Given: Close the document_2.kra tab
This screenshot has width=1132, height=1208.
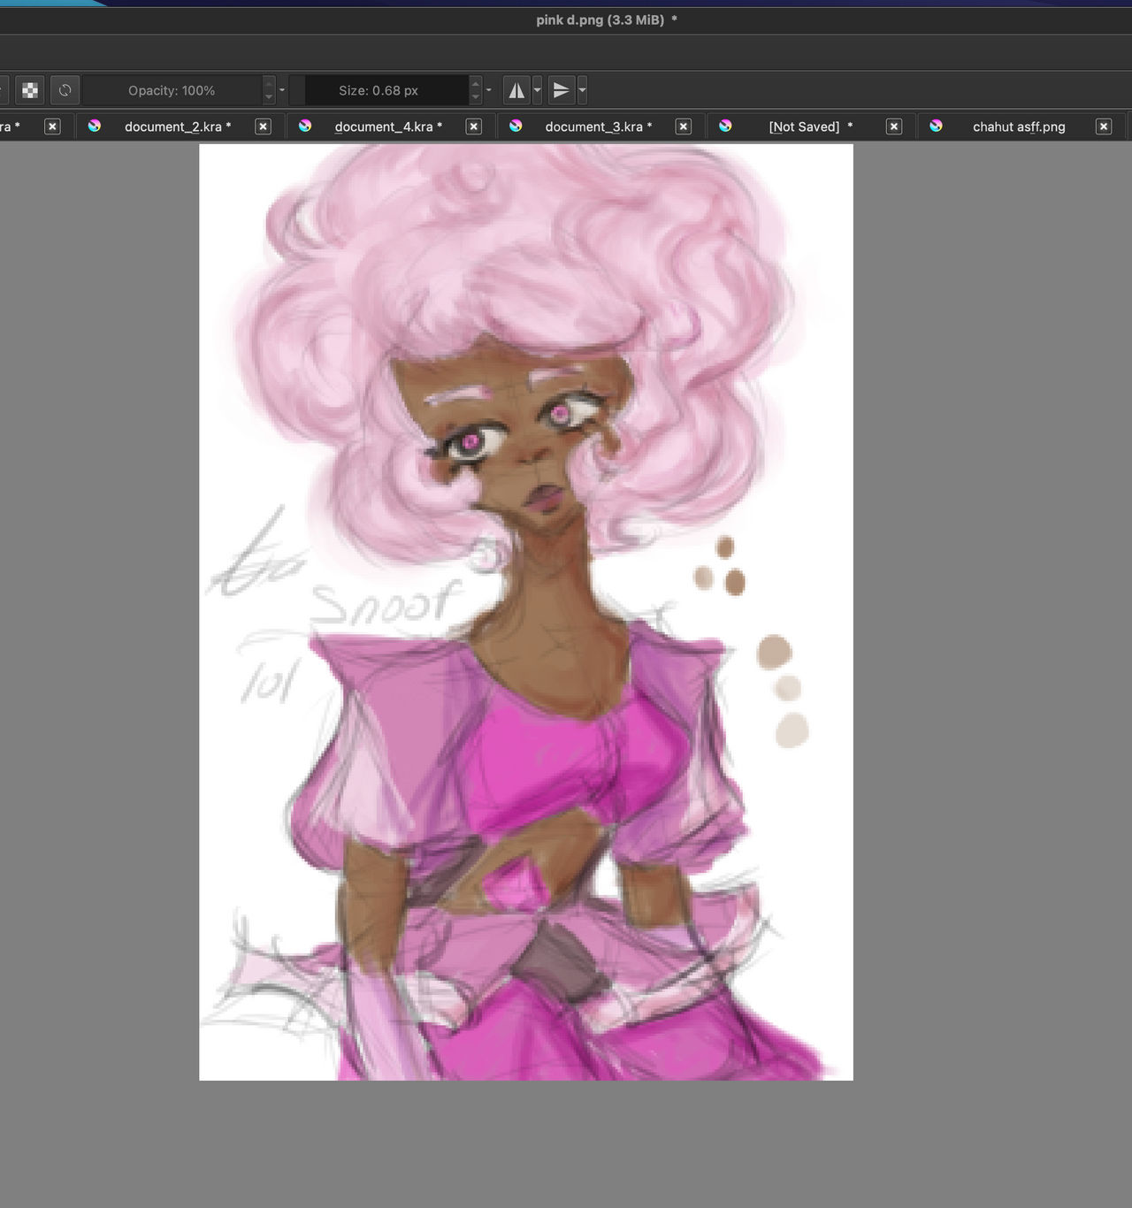Looking at the screenshot, I should (263, 126).
